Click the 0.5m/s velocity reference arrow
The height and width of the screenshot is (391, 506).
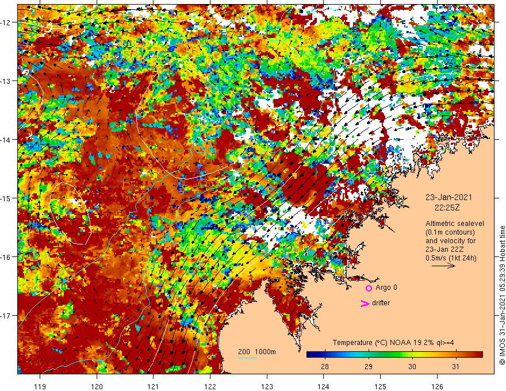click(x=443, y=266)
